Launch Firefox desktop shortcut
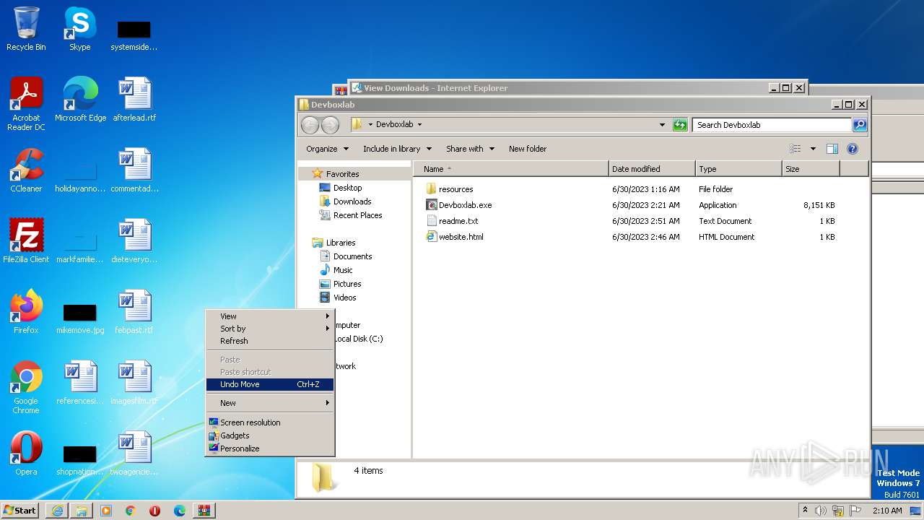 click(26, 312)
